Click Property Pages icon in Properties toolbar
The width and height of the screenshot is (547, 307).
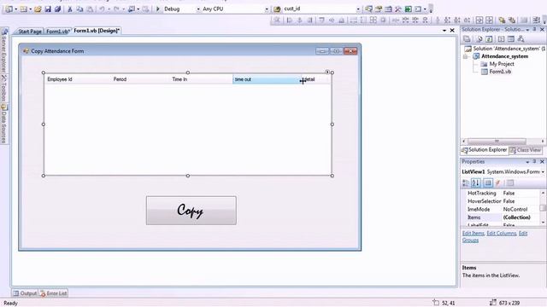pyautogui.click(x=510, y=183)
